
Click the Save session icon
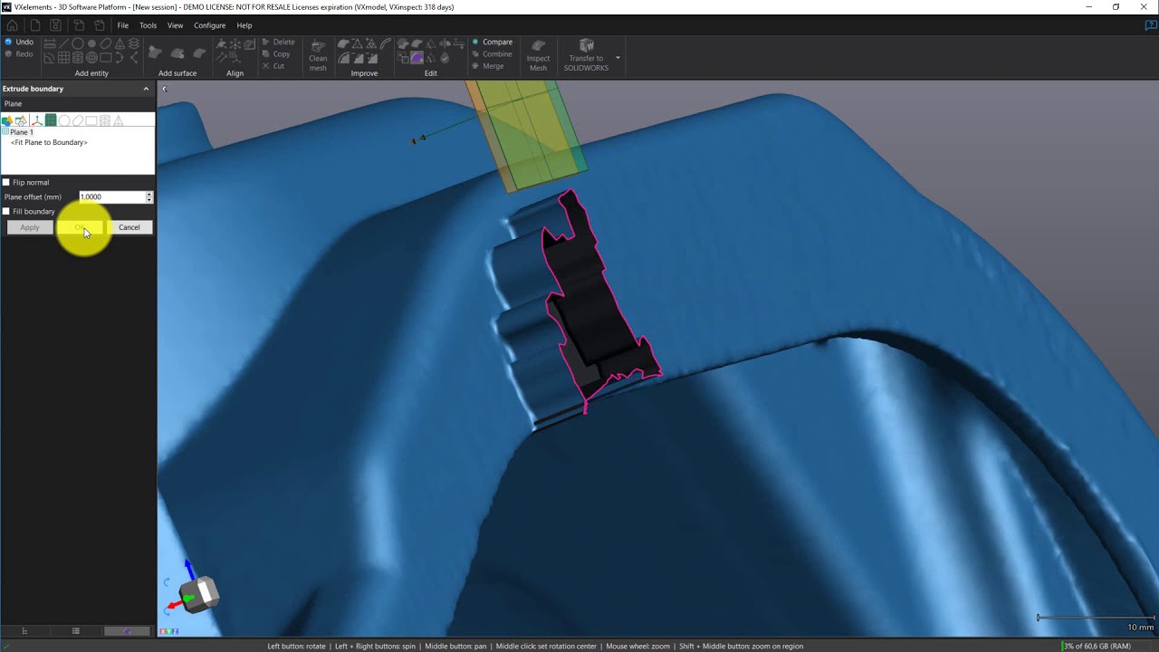tap(56, 25)
